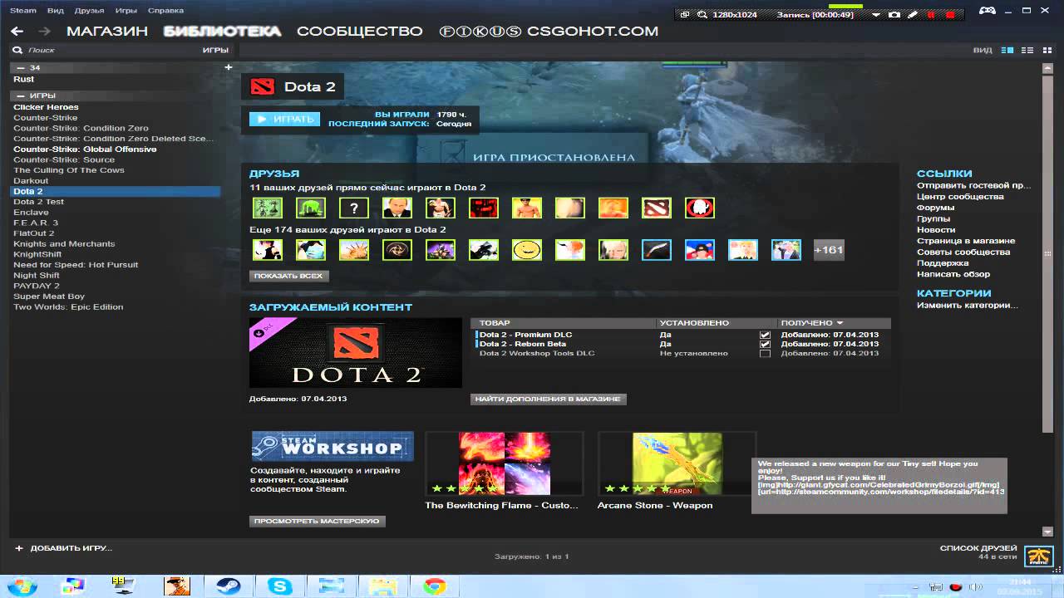
Task: Click the main content vertical scrollbar
Action: [x=1047, y=253]
